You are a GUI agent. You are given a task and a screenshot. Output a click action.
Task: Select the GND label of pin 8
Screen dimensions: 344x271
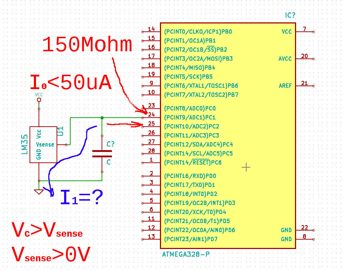286,239
